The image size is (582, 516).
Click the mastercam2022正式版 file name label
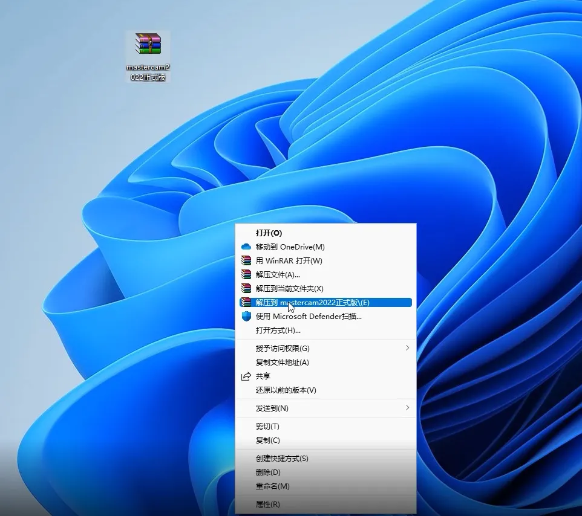click(x=148, y=73)
